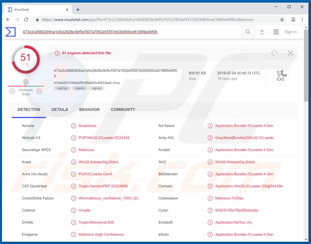The height and width of the screenshot is (244, 311).
Task: Open the BEHAVIOR tab
Action: 89,110
